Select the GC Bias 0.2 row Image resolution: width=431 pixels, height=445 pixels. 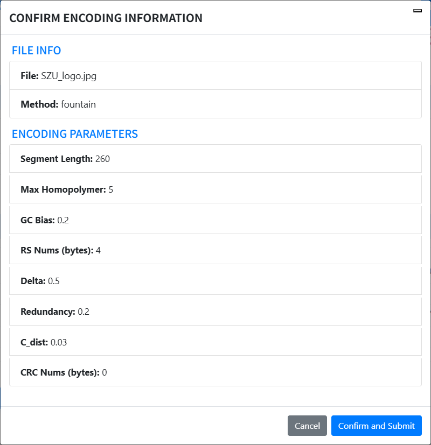pos(215,220)
